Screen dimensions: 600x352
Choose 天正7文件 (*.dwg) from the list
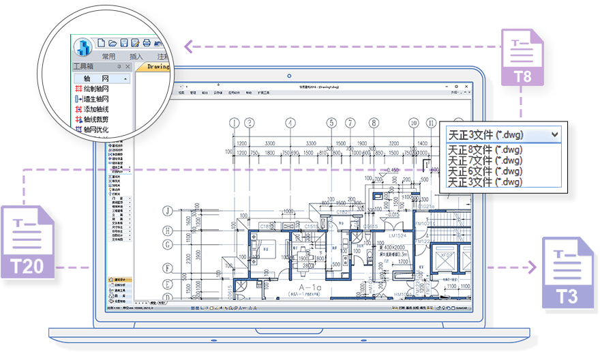[484, 160]
